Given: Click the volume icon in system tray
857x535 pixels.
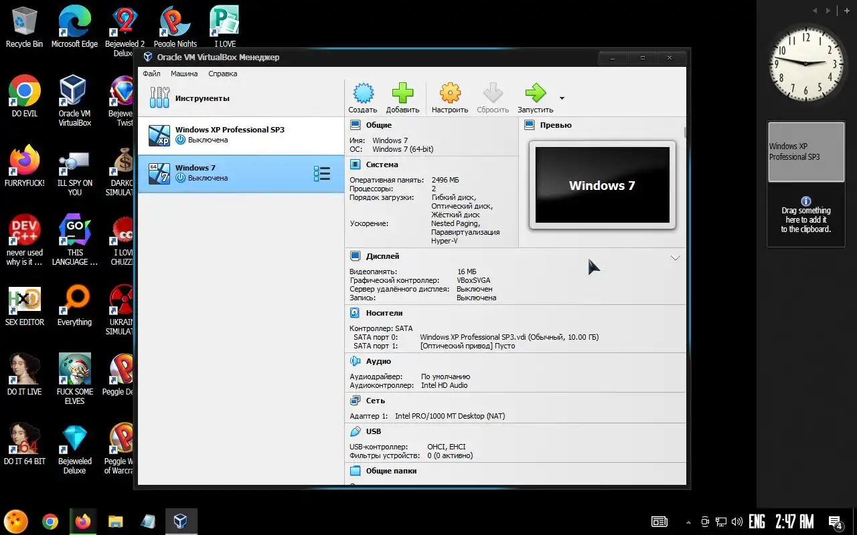Looking at the screenshot, I should (x=736, y=522).
